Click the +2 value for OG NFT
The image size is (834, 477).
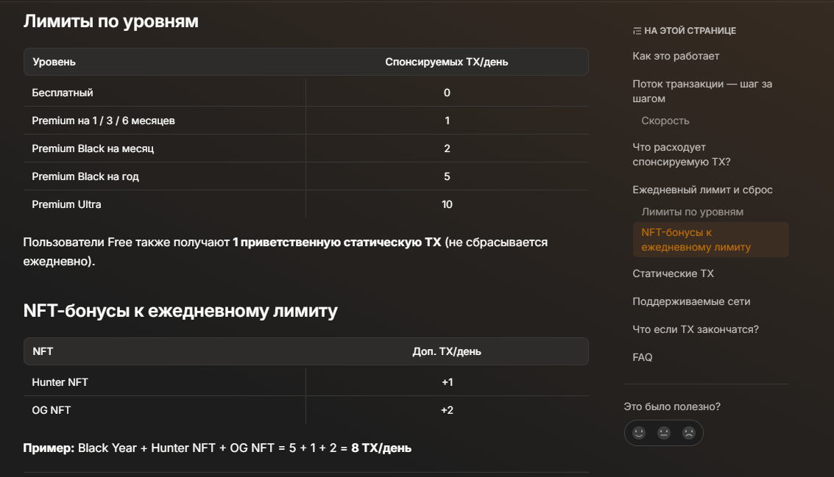coord(448,410)
